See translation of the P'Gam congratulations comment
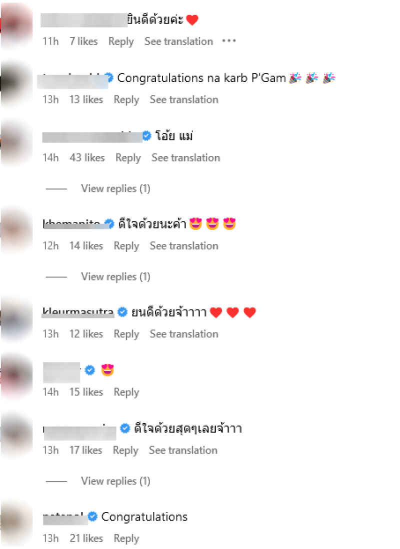The width and height of the screenshot is (400, 549). point(184,99)
